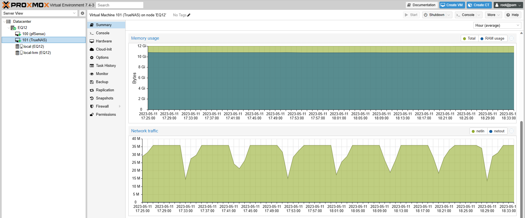Edit tags using the pencil icon

coord(189,15)
